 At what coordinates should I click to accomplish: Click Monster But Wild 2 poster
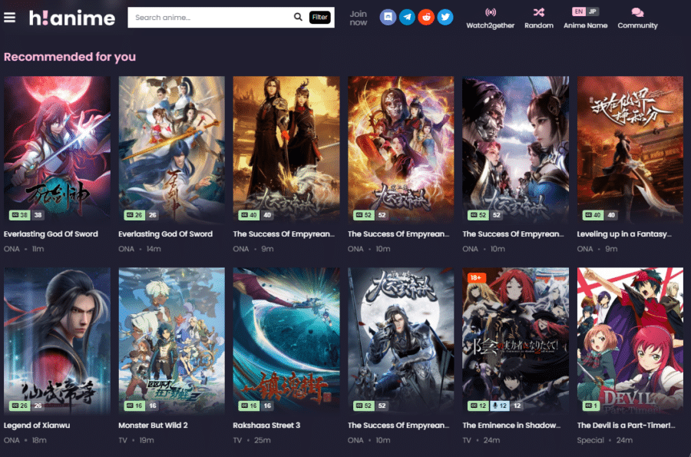172,341
